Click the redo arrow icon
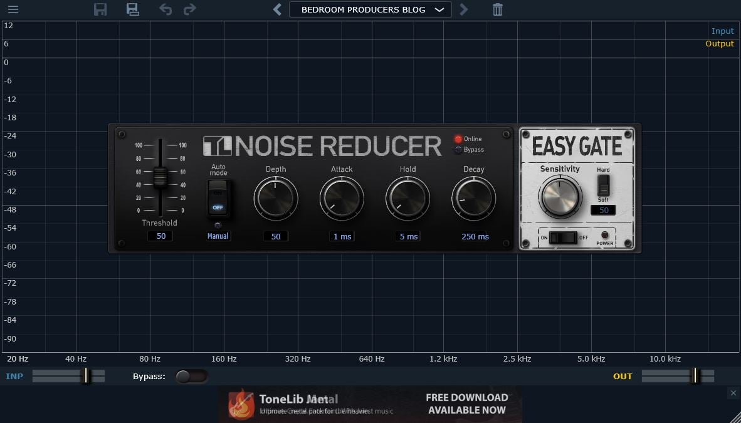 point(189,9)
